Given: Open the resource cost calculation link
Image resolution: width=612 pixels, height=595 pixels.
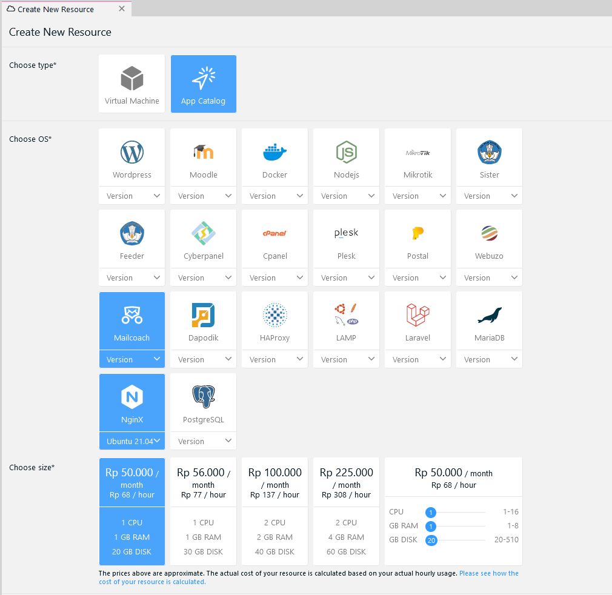Looking at the screenshot, I should coord(308,577).
